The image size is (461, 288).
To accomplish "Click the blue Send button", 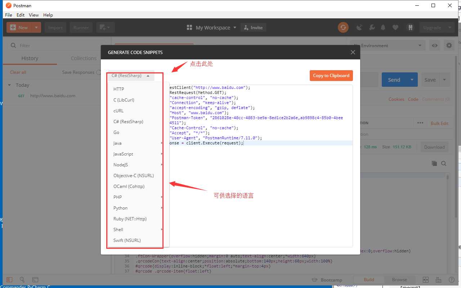I will click(394, 80).
